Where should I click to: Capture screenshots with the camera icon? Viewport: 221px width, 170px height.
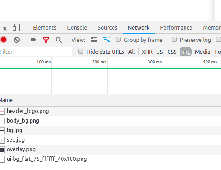pyautogui.click(x=33, y=40)
